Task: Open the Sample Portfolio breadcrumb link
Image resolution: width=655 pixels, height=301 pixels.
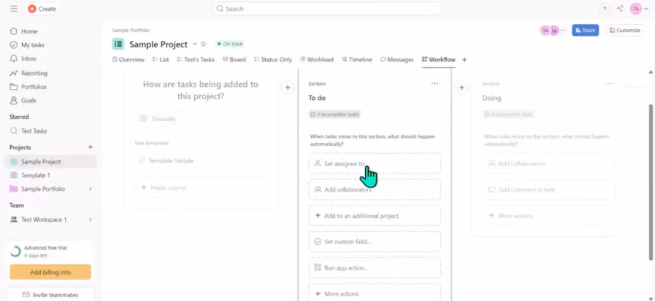Action: 130,31
